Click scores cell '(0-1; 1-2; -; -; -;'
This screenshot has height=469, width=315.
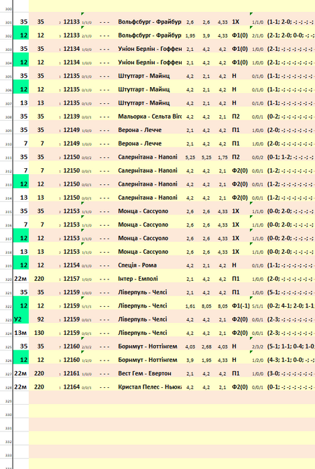[290, 157]
